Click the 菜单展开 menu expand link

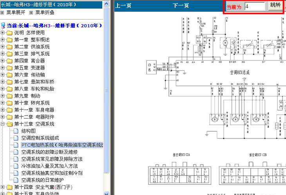[x=16, y=12]
